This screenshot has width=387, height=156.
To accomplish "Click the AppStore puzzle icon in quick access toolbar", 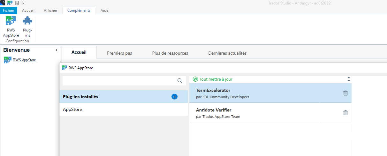I will pyautogui.click(x=10, y=3).
